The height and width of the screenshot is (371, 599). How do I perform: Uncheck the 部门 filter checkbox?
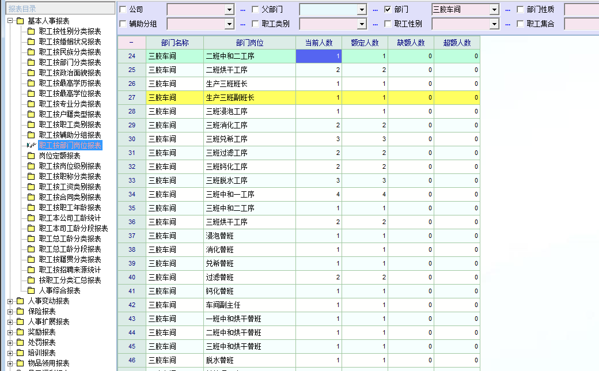[388, 10]
